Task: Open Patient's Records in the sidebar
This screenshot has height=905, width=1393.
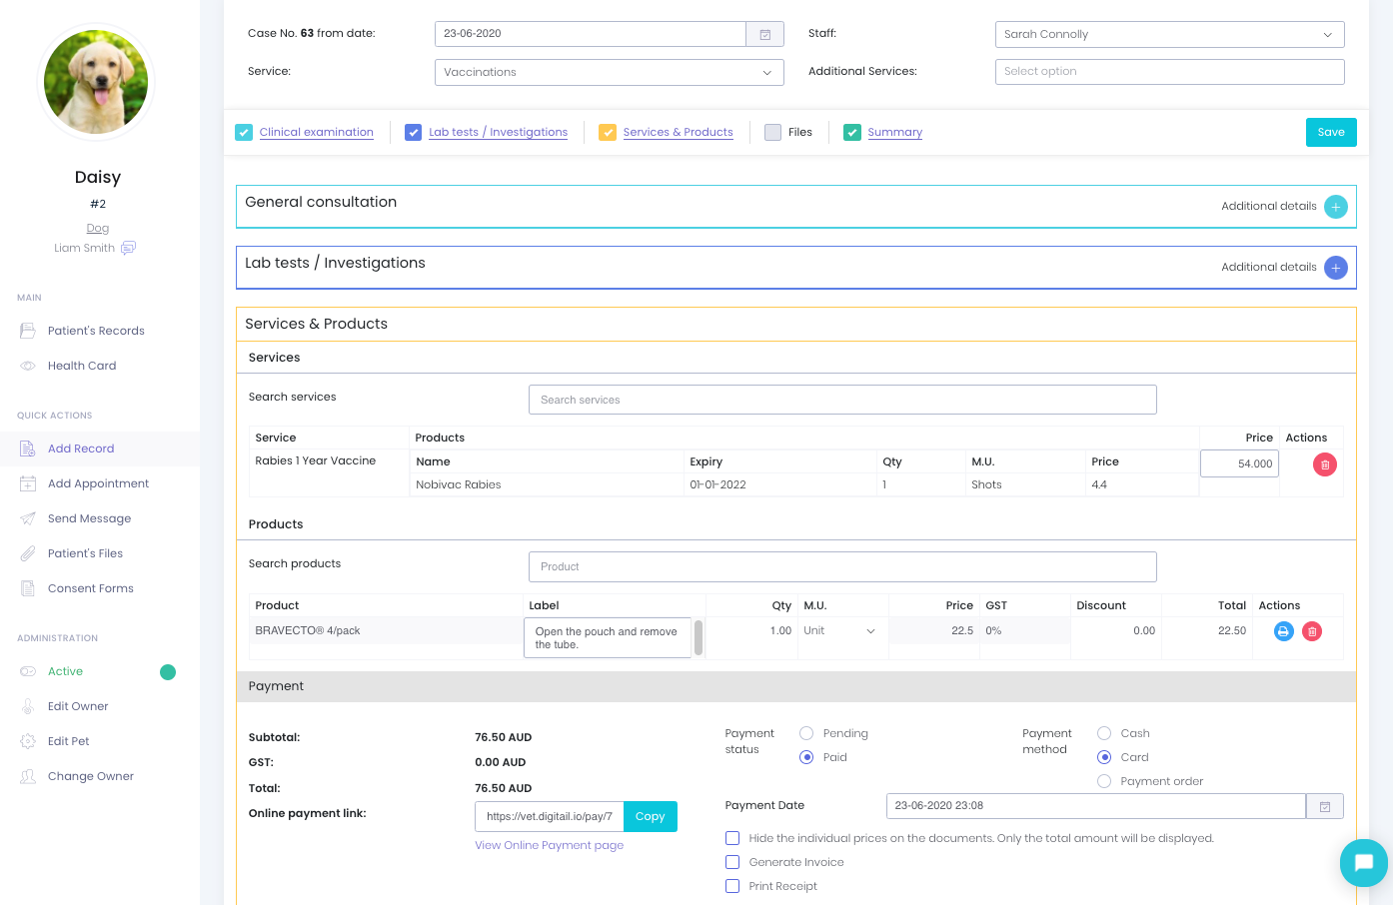Action: click(96, 331)
